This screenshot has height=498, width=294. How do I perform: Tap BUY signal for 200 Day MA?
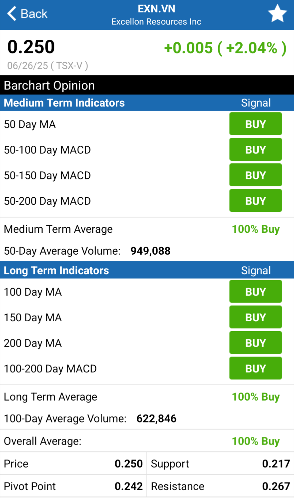tap(256, 342)
